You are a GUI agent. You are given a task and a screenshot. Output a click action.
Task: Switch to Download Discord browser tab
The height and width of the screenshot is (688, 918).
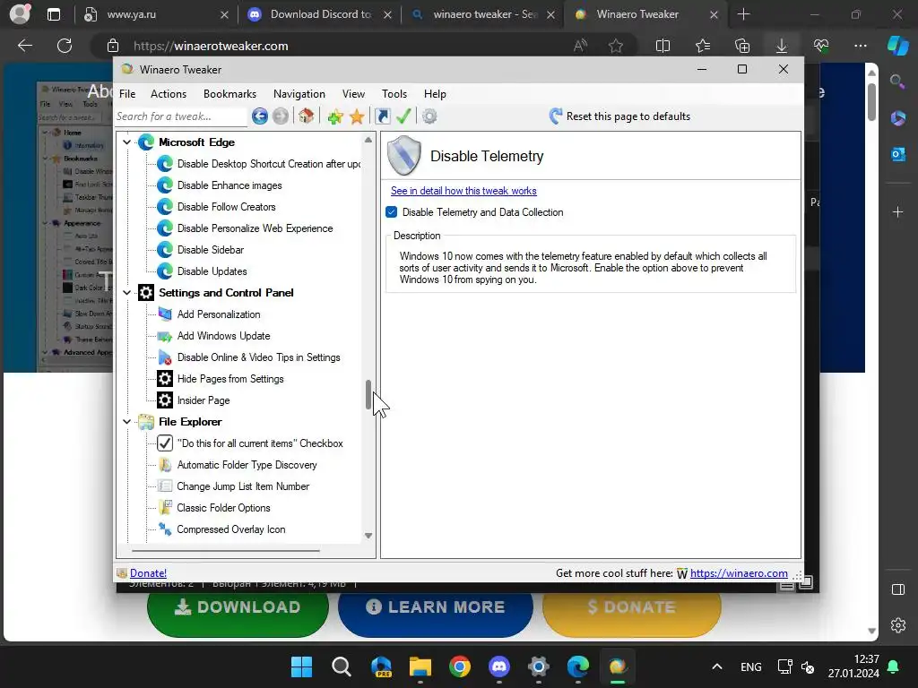click(320, 14)
